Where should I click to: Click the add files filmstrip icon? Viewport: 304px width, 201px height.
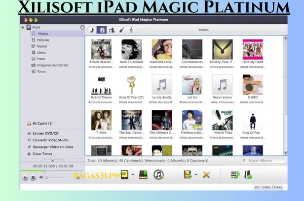pyautogui.click(x=187, y=175)
